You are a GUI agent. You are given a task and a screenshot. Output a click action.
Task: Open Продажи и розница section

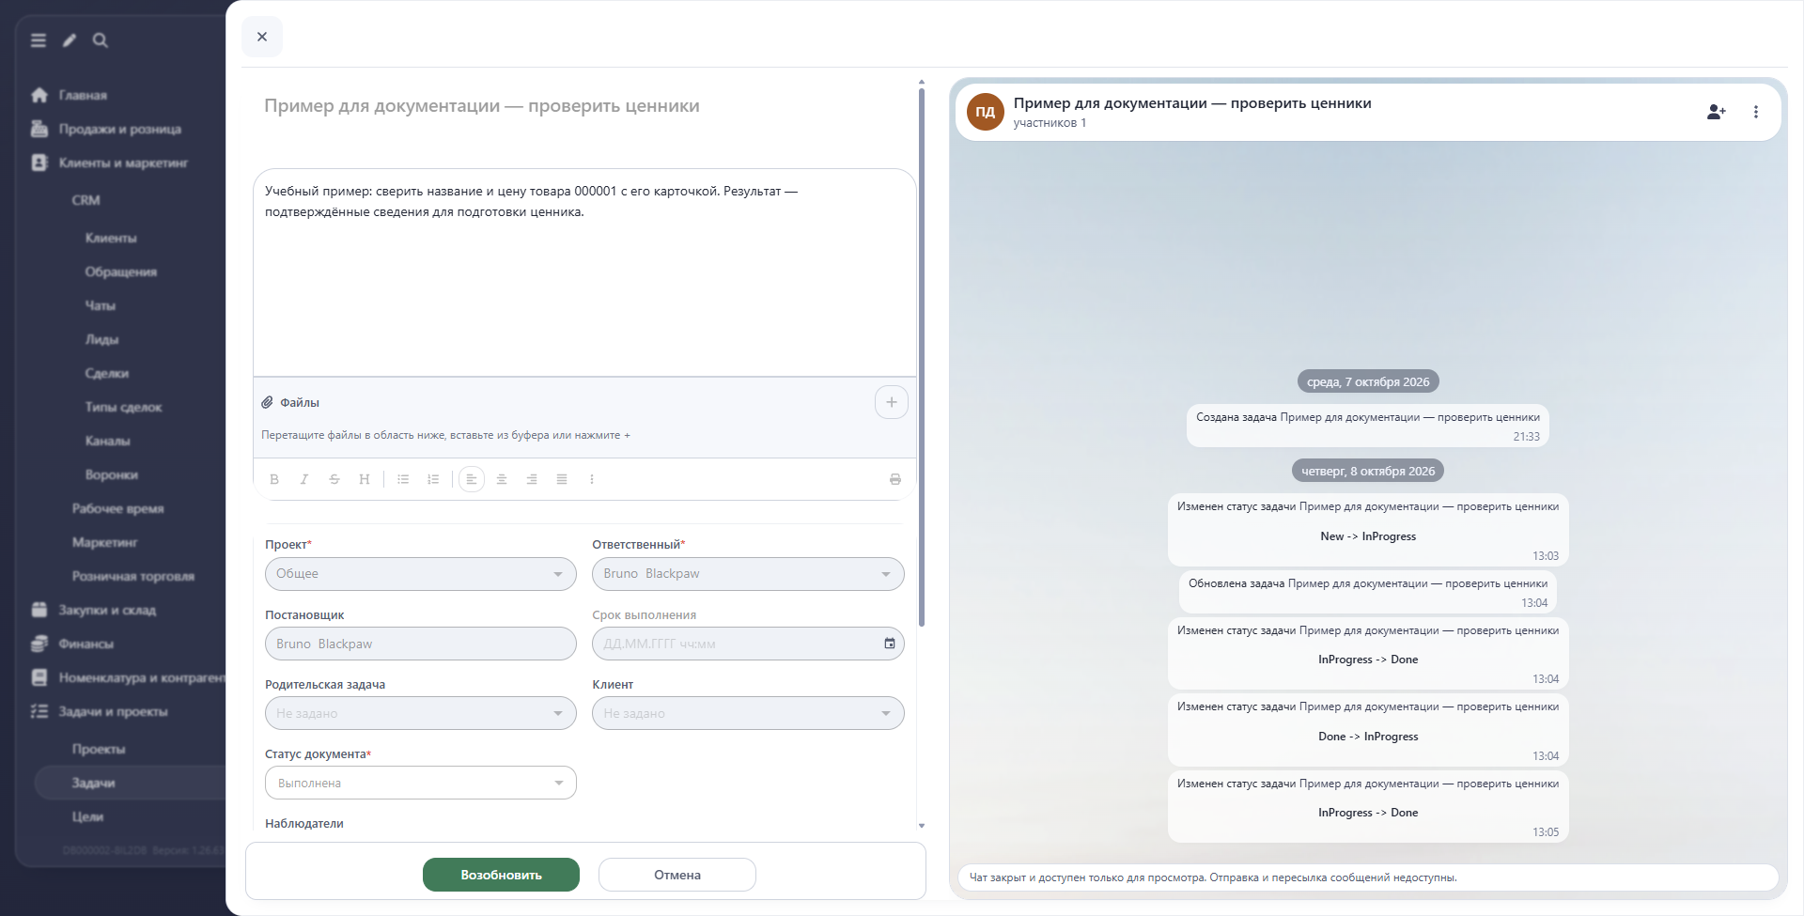119,129
